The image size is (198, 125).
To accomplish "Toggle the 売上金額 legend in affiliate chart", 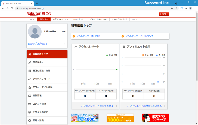I will point(161,55).
